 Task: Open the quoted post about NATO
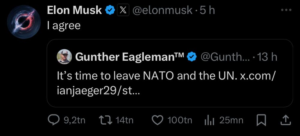(170, 73)
